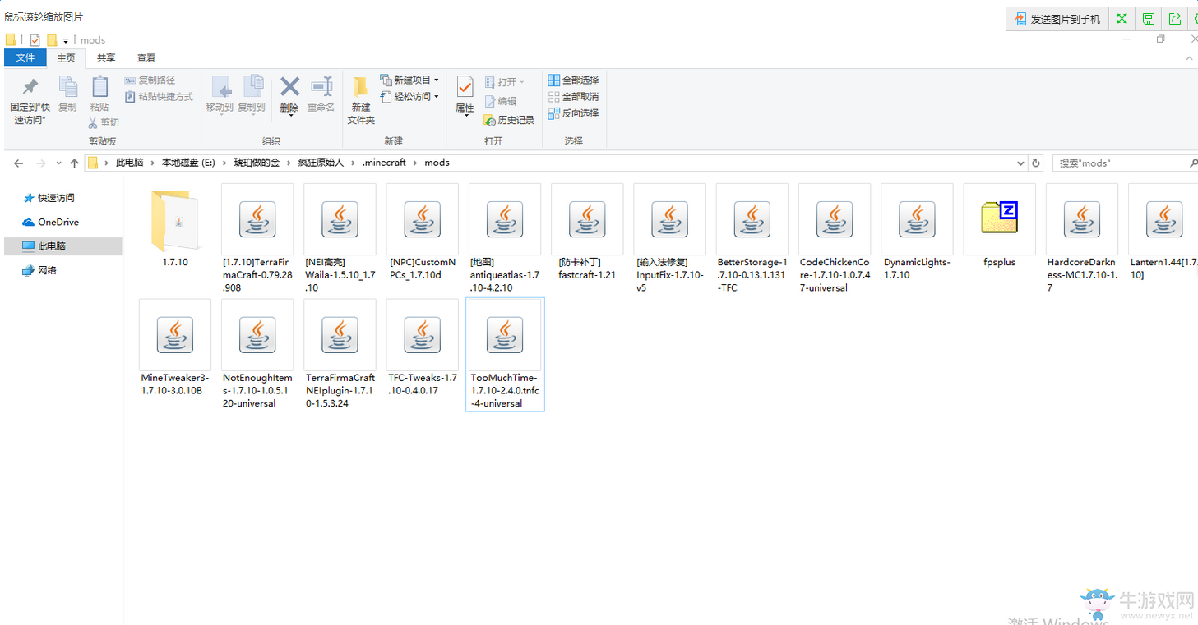Click the 复制到 ribbon icon
The image size is (1198, 625).
[x=253, y=87]
